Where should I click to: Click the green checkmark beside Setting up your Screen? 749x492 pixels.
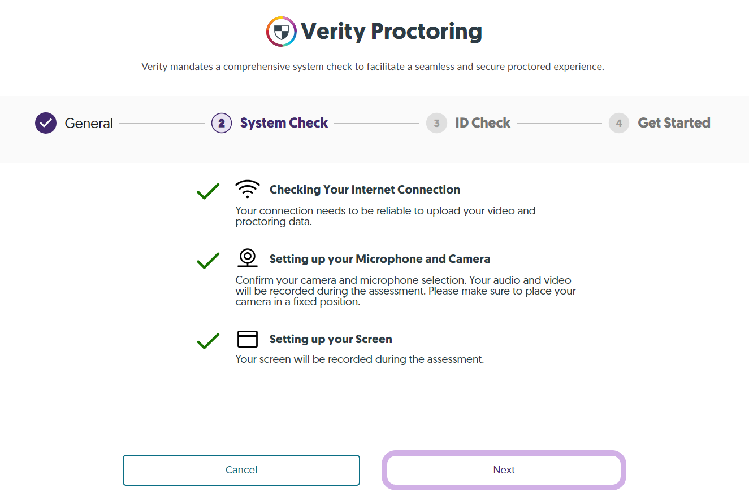(208, 341)
